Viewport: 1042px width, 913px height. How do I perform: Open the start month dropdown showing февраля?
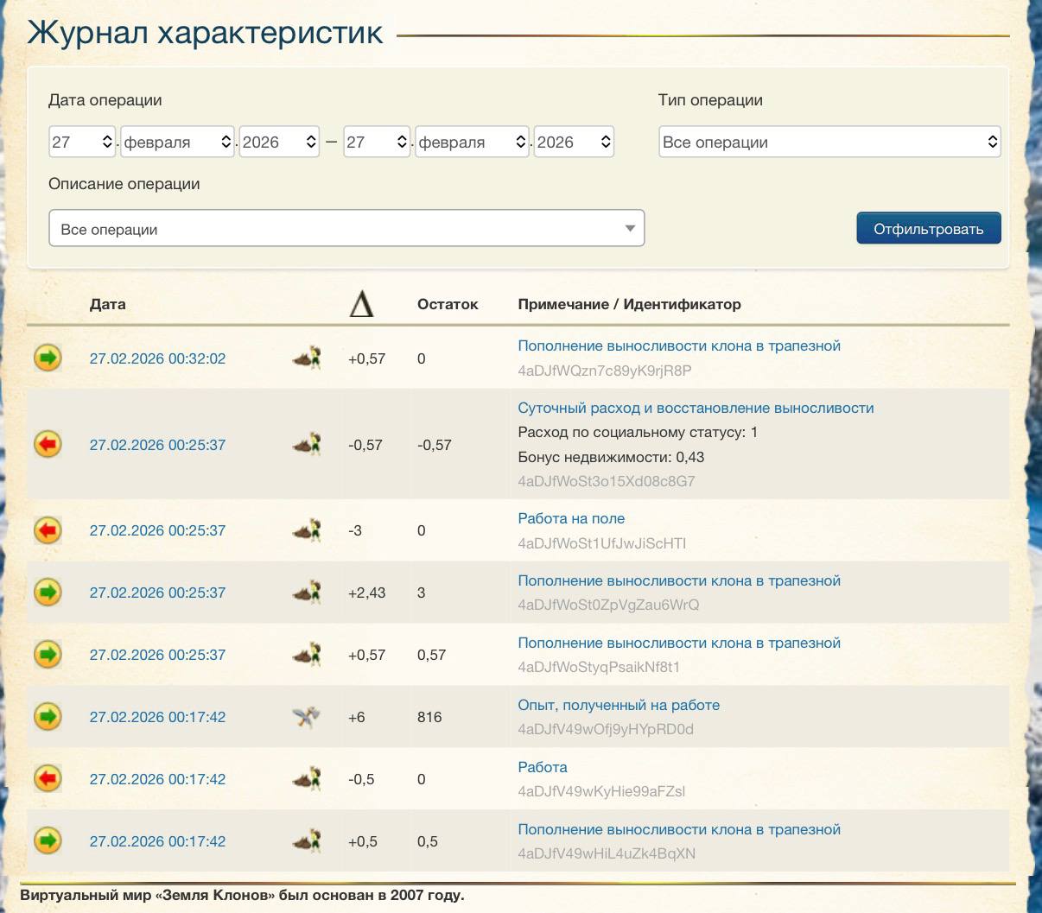[x=177, y=142]
